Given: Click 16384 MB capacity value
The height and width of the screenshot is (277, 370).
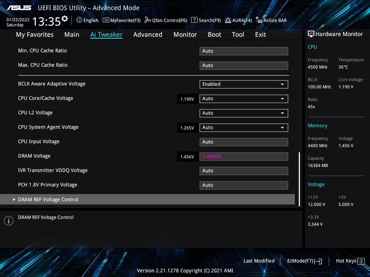Looking at the screenshot, I should click(318, 166).
